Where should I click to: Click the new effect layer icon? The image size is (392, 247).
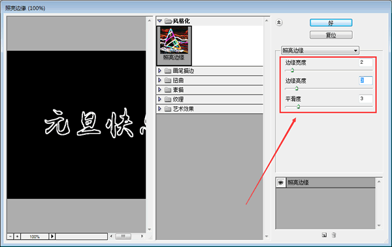coord(324,235)
